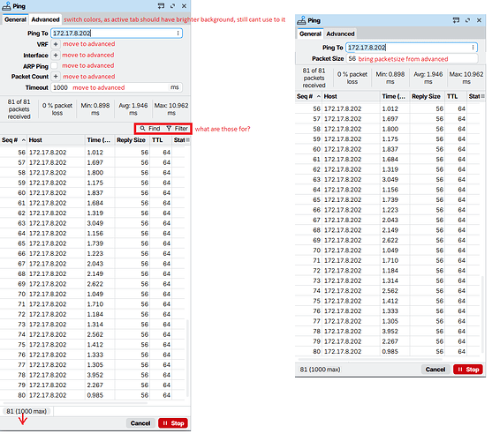Open the Ping To options menu in left window

[x=178, y=34]
